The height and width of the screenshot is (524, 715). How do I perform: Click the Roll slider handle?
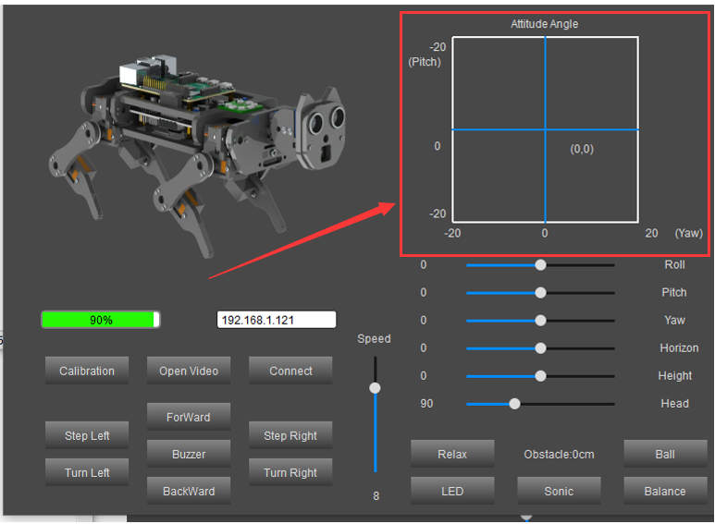point(540,264)
